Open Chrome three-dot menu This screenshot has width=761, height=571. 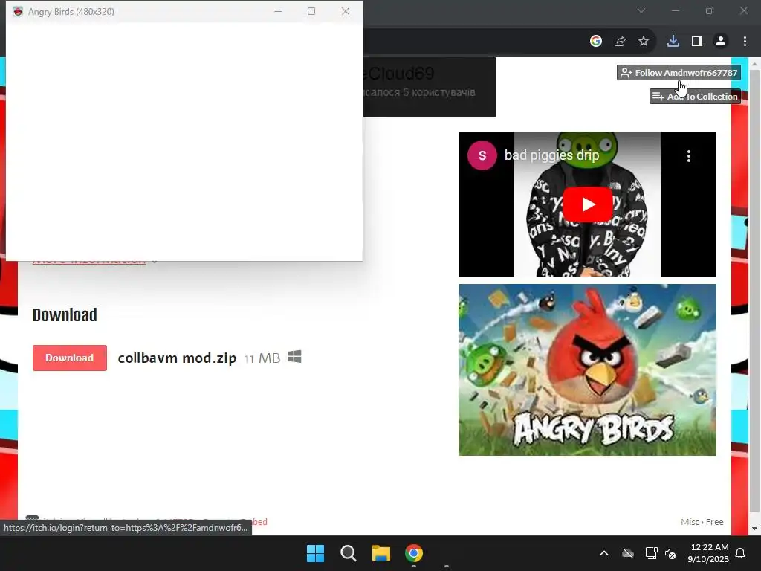point(745,42)
